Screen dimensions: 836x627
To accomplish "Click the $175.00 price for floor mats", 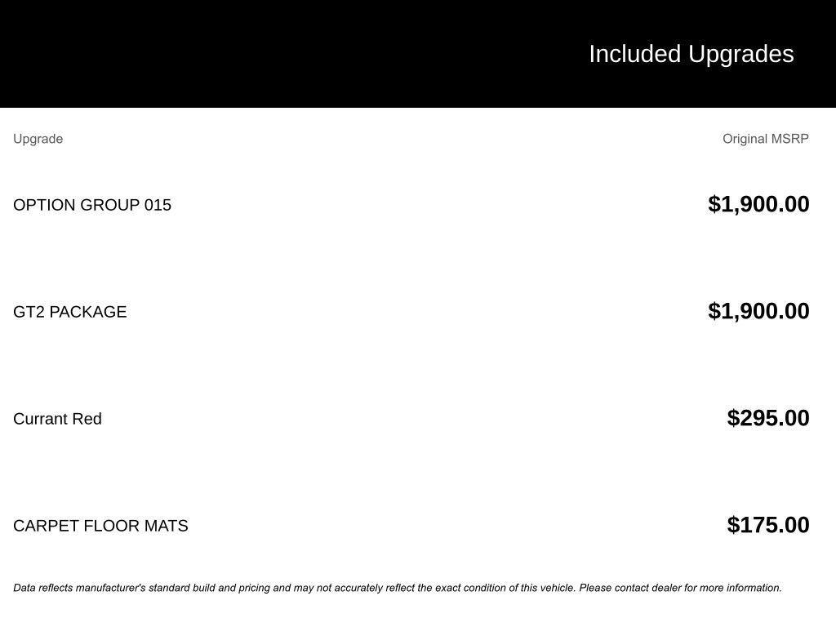I will [768, 525].
